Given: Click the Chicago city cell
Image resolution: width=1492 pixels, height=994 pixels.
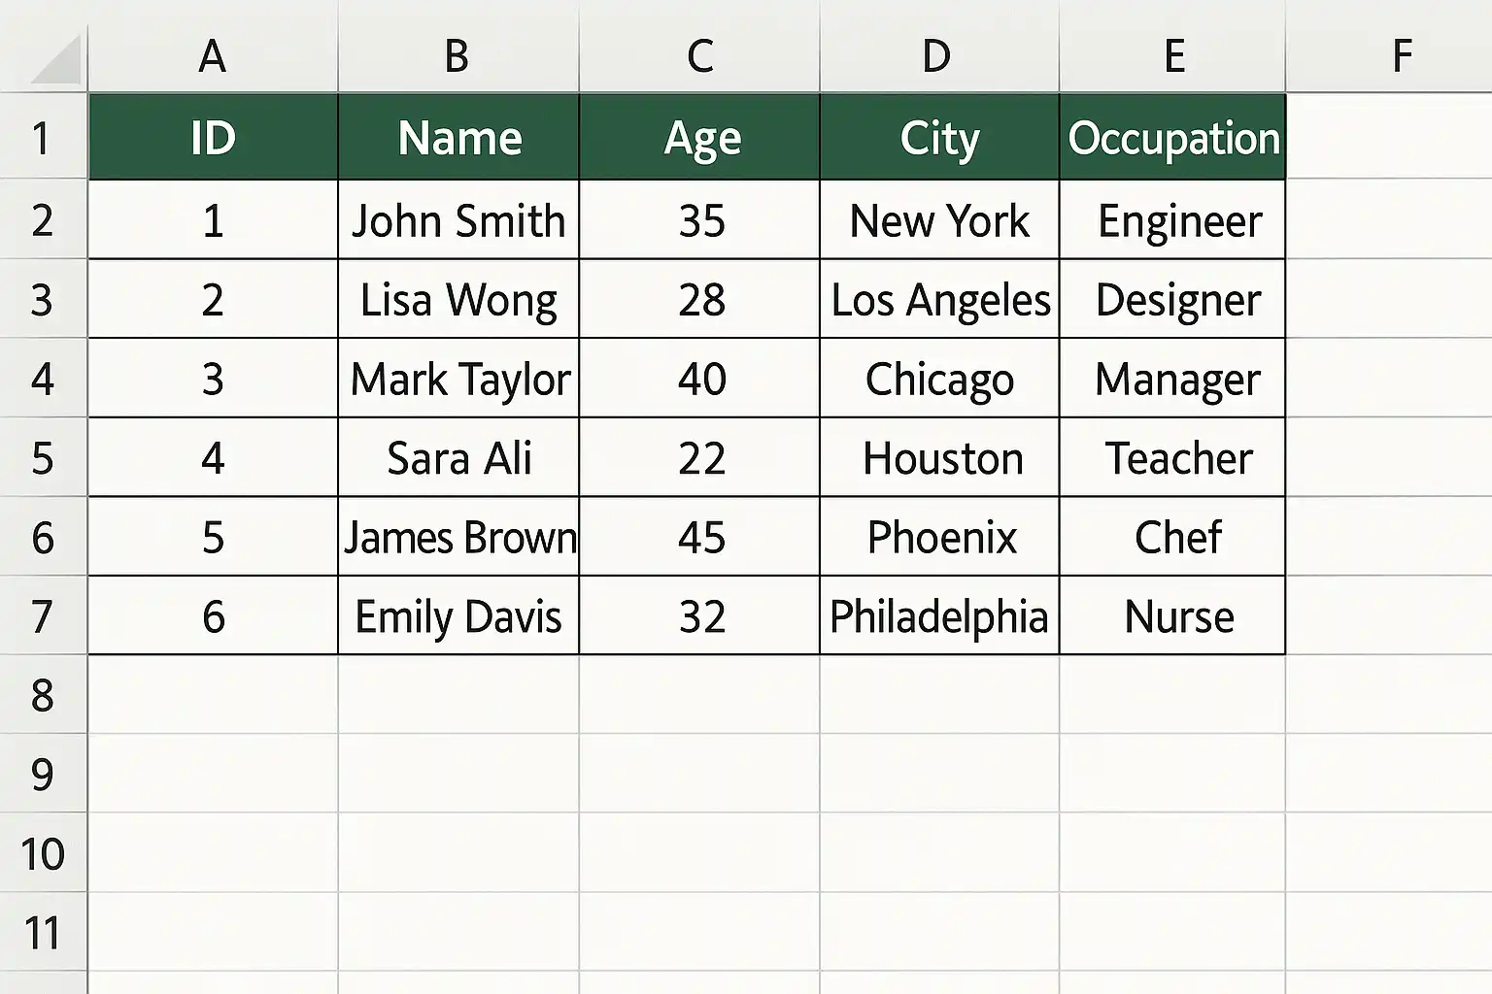Looking at the screenshot, I should 939,379.
